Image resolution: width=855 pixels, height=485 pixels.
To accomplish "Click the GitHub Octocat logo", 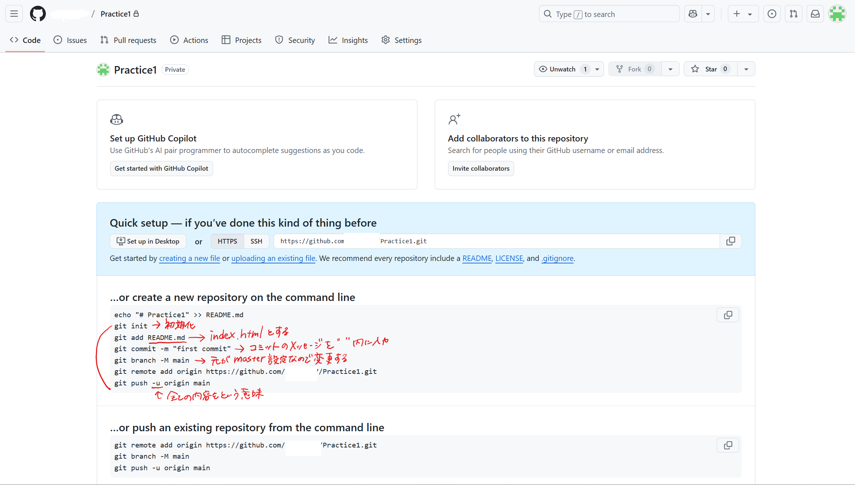I will [38, 14].
